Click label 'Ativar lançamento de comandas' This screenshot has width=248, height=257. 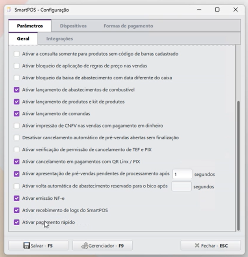(56, 113)
